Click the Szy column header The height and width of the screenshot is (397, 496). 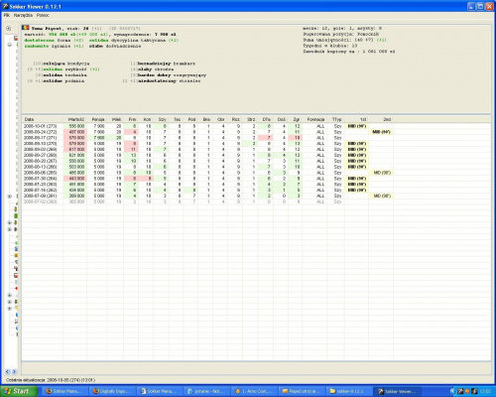162,119
